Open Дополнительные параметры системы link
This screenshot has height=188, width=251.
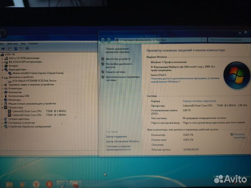(x=123, y=78)
